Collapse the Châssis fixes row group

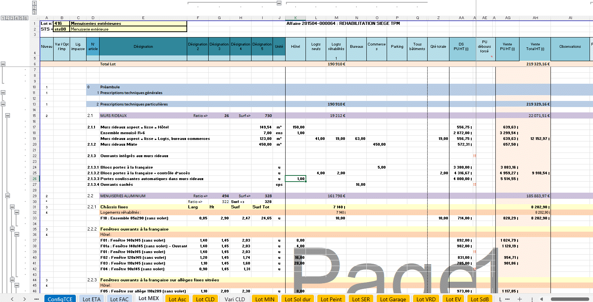pyautogui.click(x=12, y=207)
